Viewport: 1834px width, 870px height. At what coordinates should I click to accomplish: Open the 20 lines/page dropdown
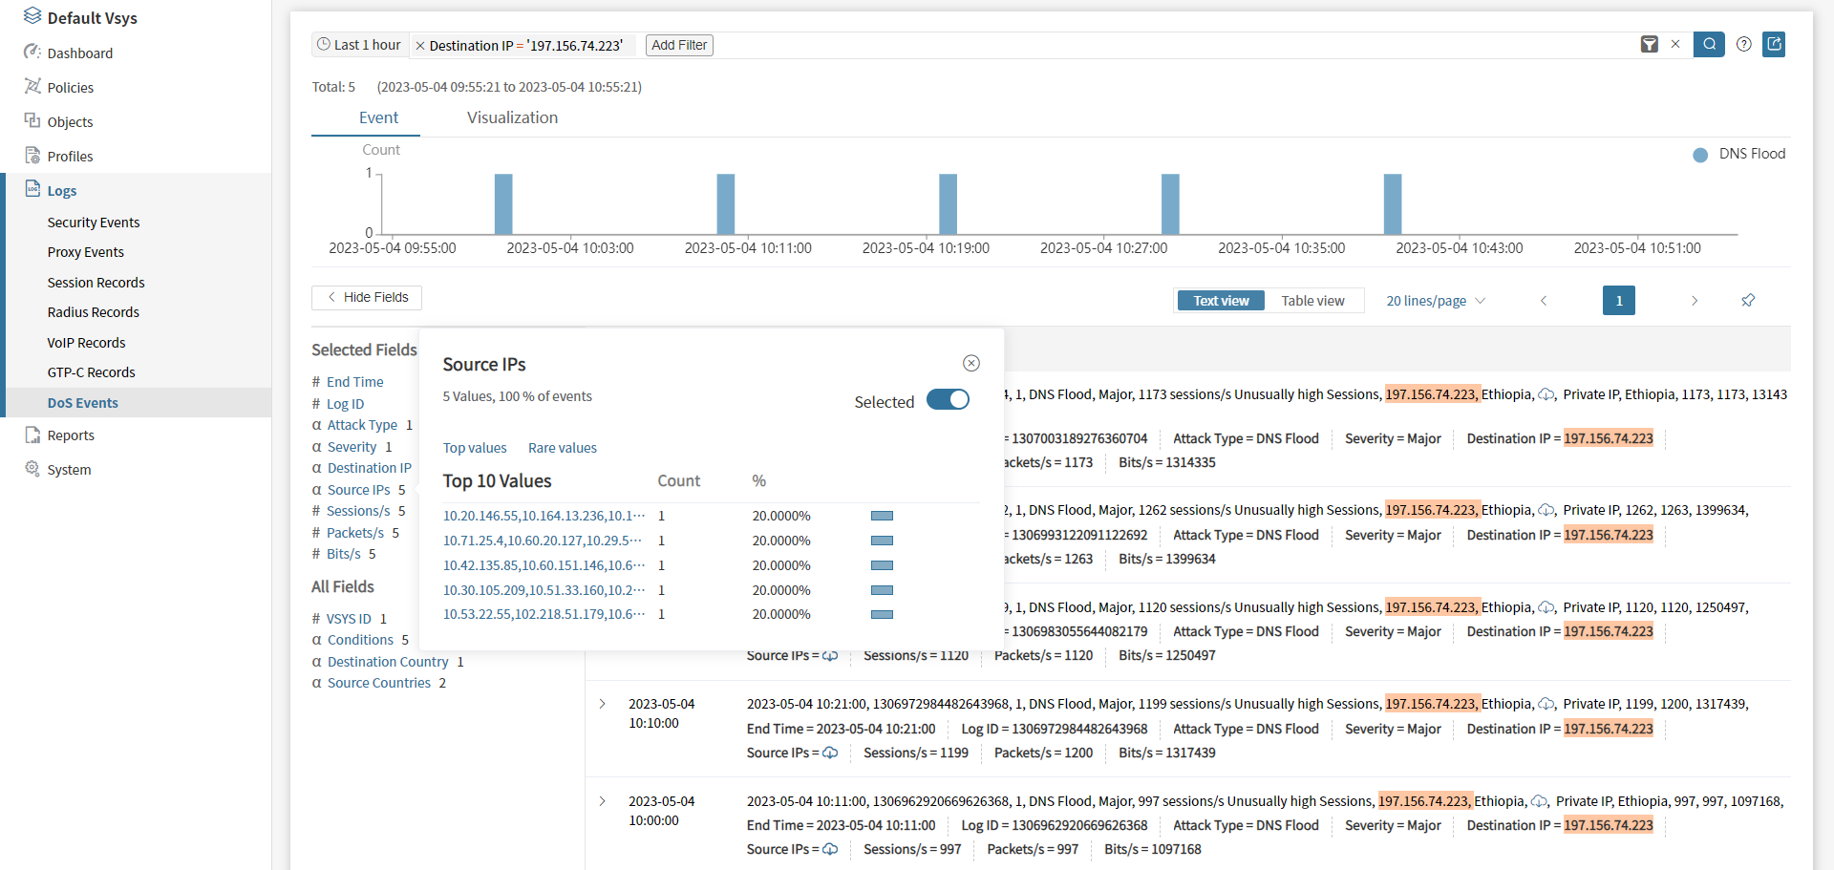[x=1435, y=301]
